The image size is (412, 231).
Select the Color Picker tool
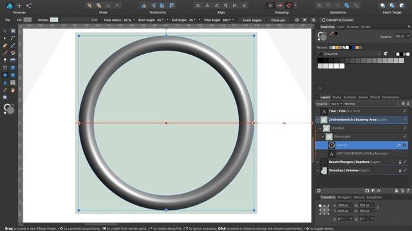tap(5, 90)
